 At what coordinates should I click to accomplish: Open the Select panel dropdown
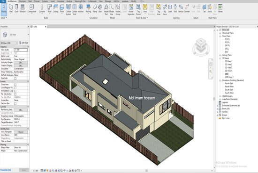pyautogui.click(x=4, y=18)
